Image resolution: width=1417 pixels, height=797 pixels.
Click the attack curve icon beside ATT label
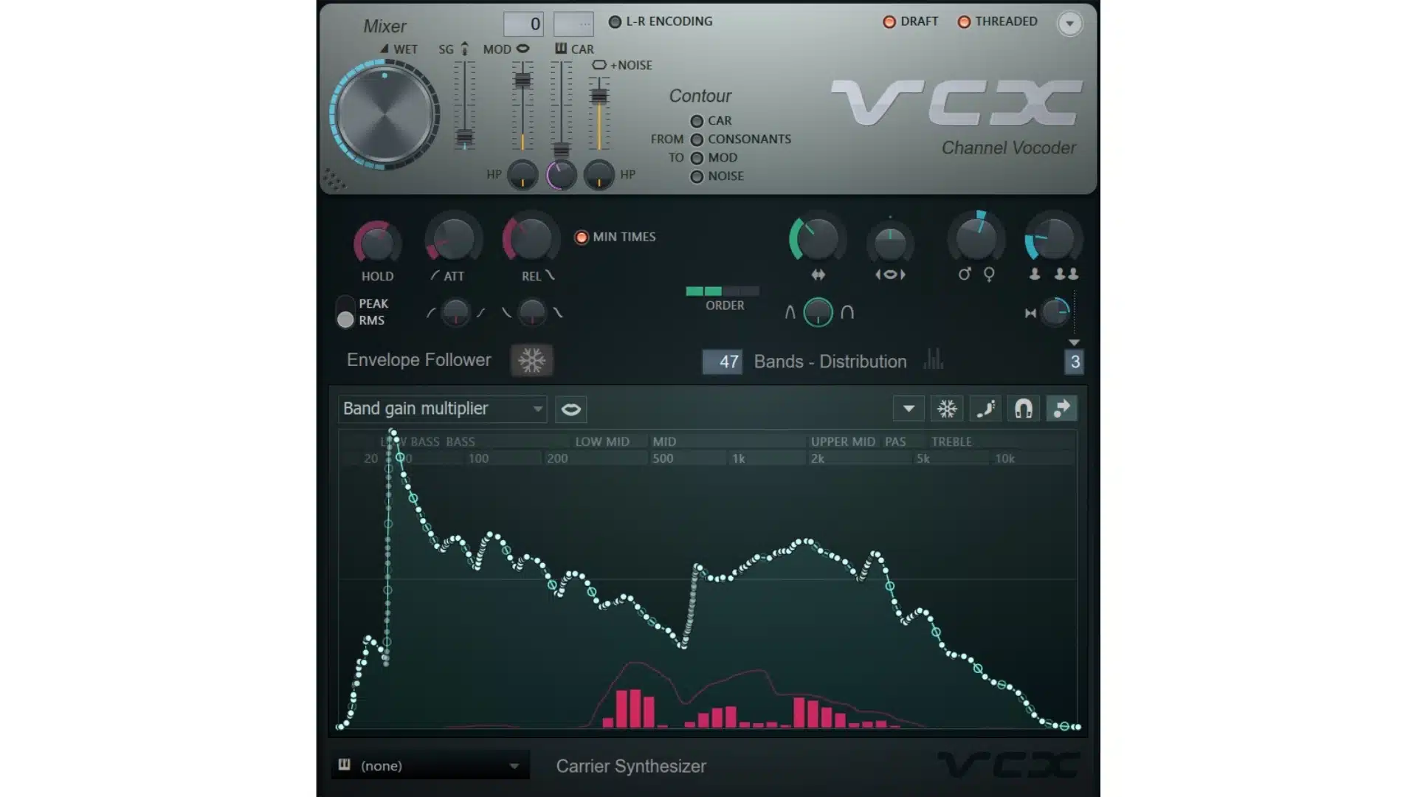click(435, 275)
